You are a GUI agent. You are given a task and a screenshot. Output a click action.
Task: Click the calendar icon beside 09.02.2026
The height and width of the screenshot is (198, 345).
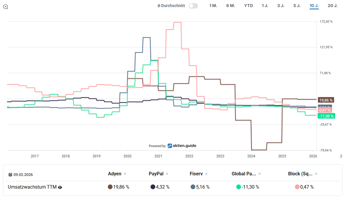tap(10, 174)
